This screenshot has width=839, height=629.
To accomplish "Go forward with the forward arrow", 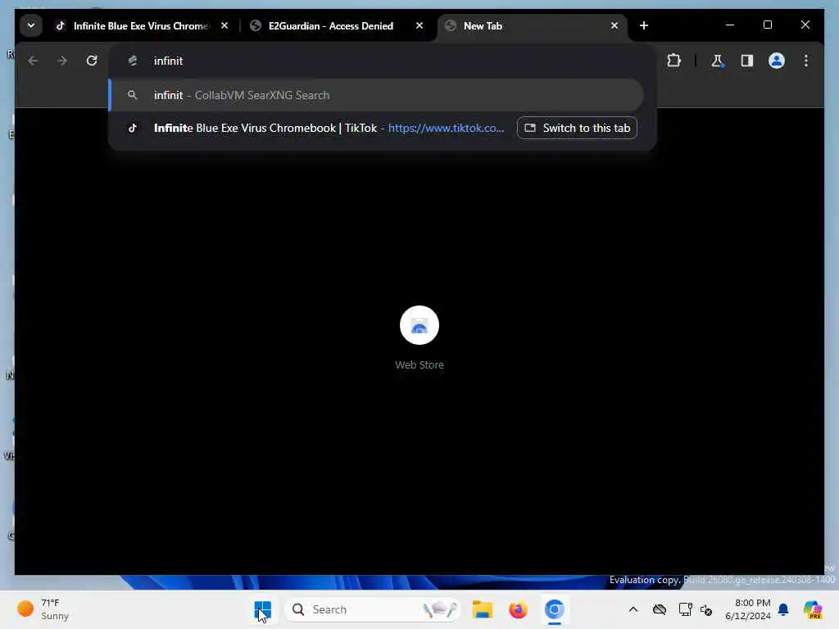I will coord(62,61).
